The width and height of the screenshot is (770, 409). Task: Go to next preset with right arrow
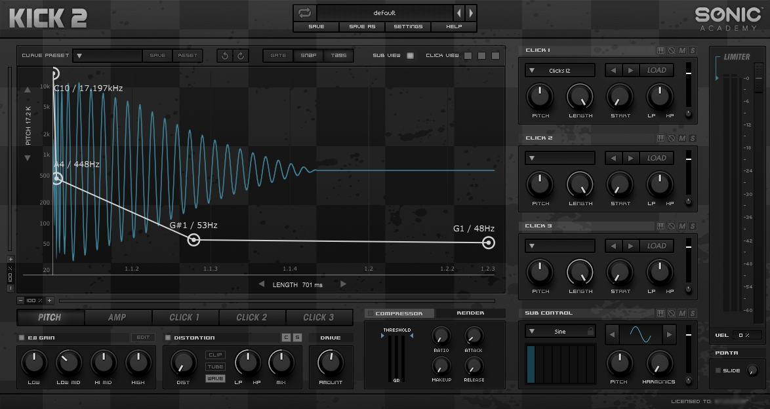click(470, 12)
